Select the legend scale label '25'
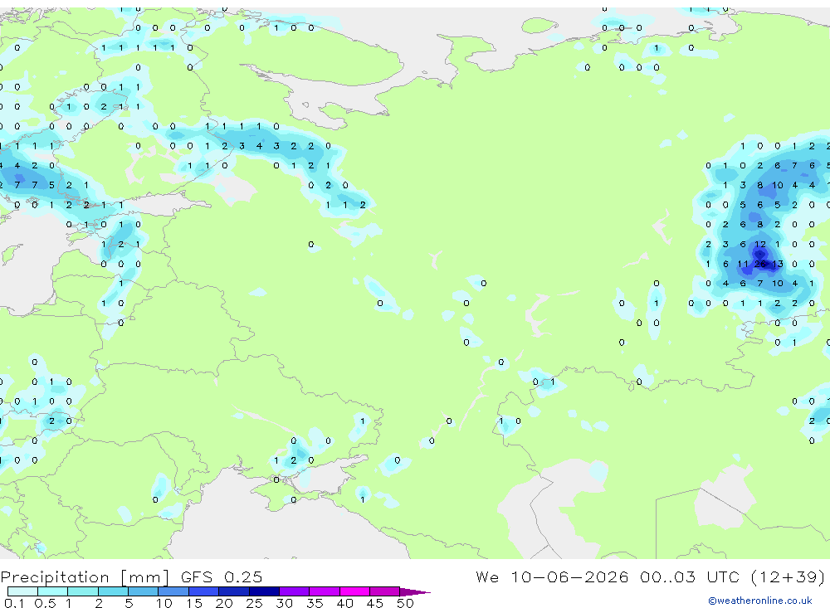This screenshot has width=830, height=608. tap(254, 603)
